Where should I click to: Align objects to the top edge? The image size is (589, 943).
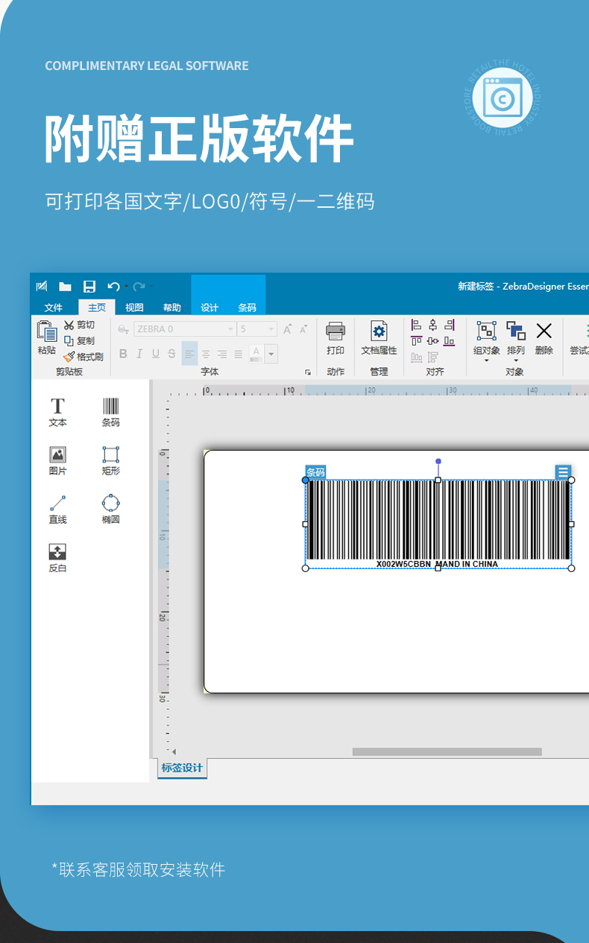[416, 341]
